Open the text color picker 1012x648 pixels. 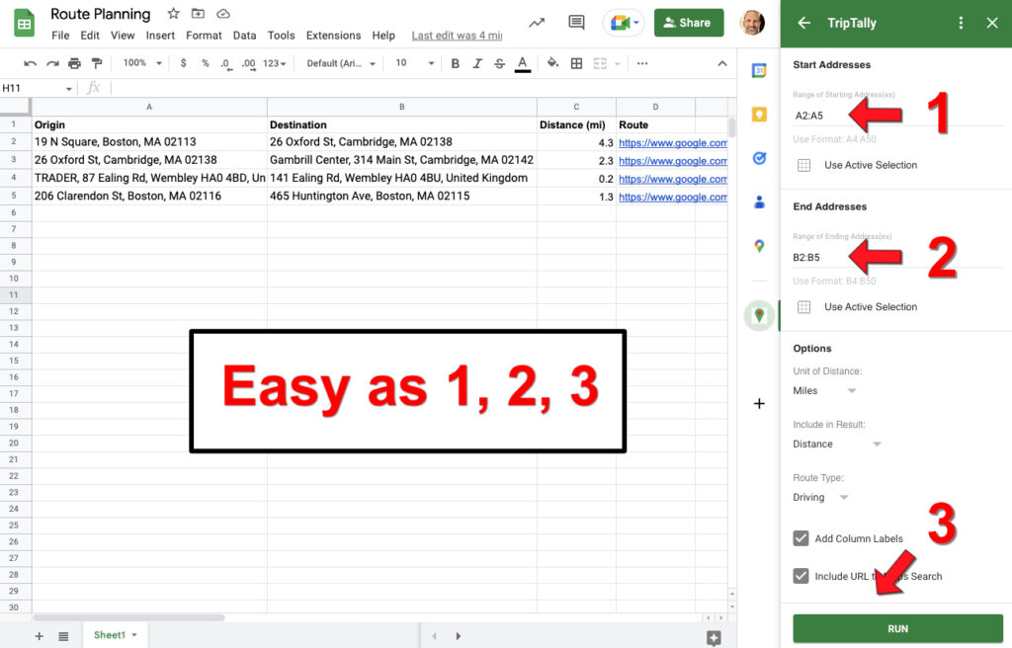(523, 62)
